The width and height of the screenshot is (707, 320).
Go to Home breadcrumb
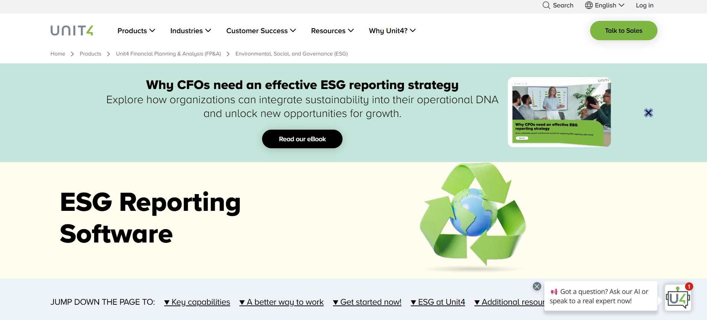point(58,54)
